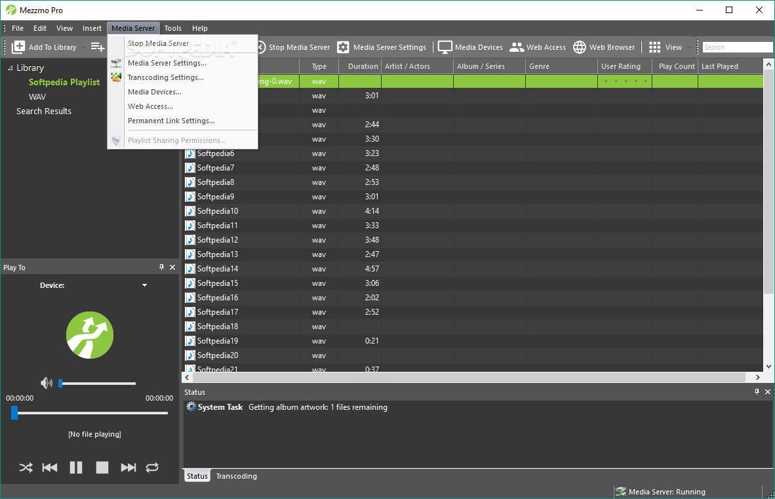775x499 pixels.
Task: Click in the Search field
Action: coord(738,47)
